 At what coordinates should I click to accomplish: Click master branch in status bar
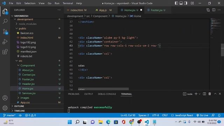click(x=9, y=115)
